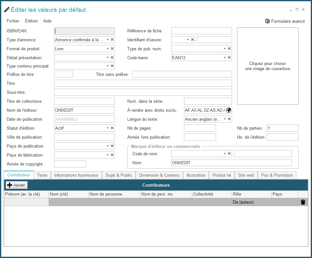Click the Marque Nom field containing ONIXEDIT
The image size is (312, 258).
pyautogui.click(x=231, y=163)
